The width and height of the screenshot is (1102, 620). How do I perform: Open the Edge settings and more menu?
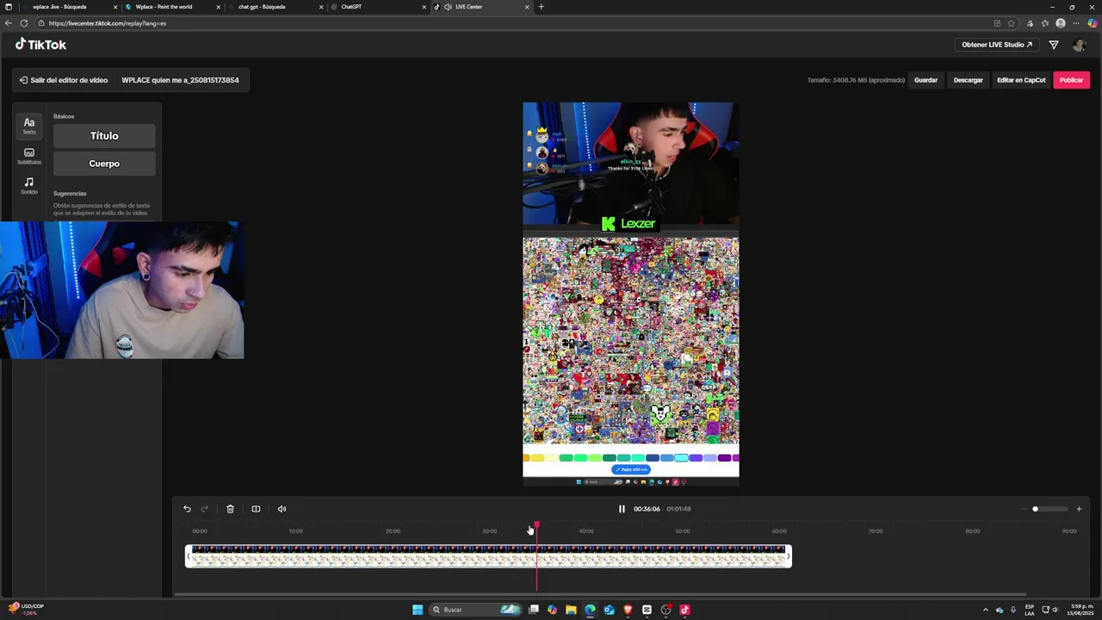coord(1076,23)
